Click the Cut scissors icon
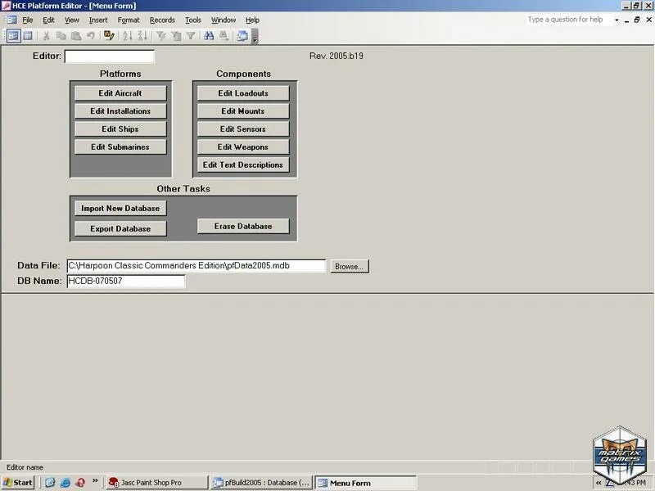 (x=47, y=36)
